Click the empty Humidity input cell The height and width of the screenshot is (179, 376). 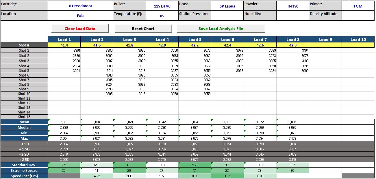[293, 16]
